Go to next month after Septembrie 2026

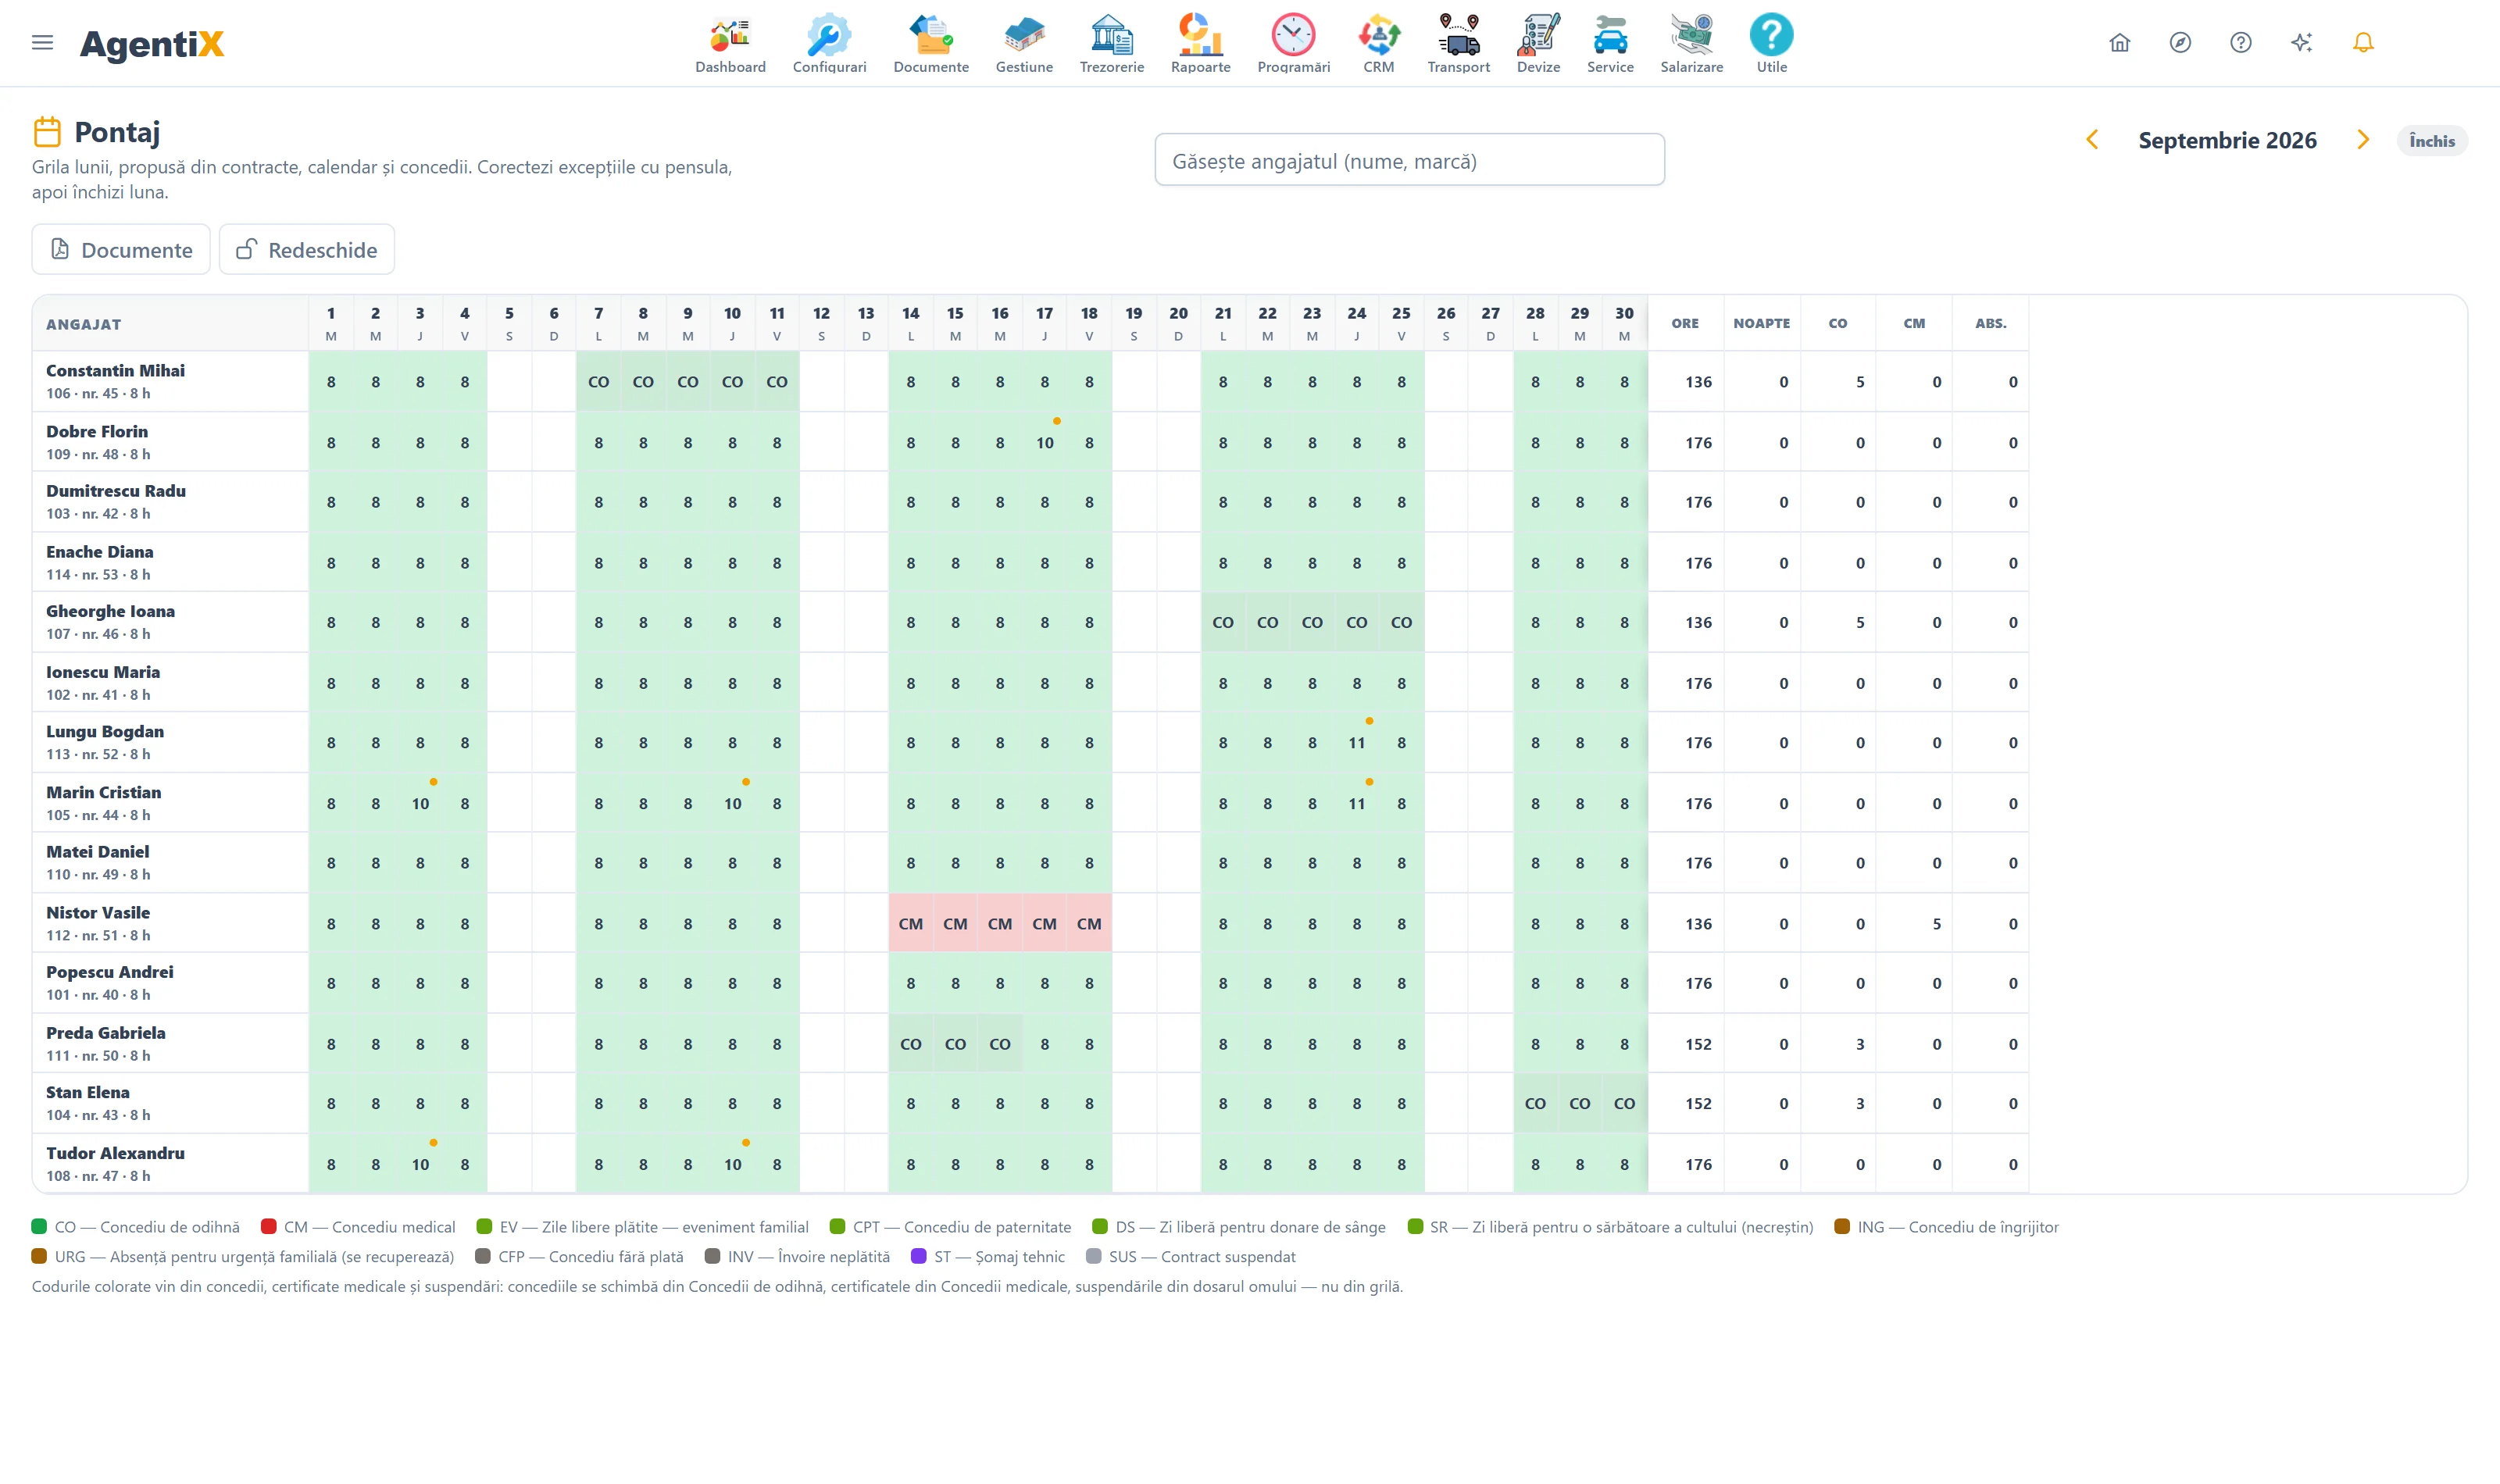pyautogui.click(x=2363, y=140)
